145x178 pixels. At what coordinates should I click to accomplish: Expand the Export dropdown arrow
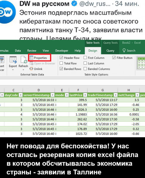[x=13, y=70]
